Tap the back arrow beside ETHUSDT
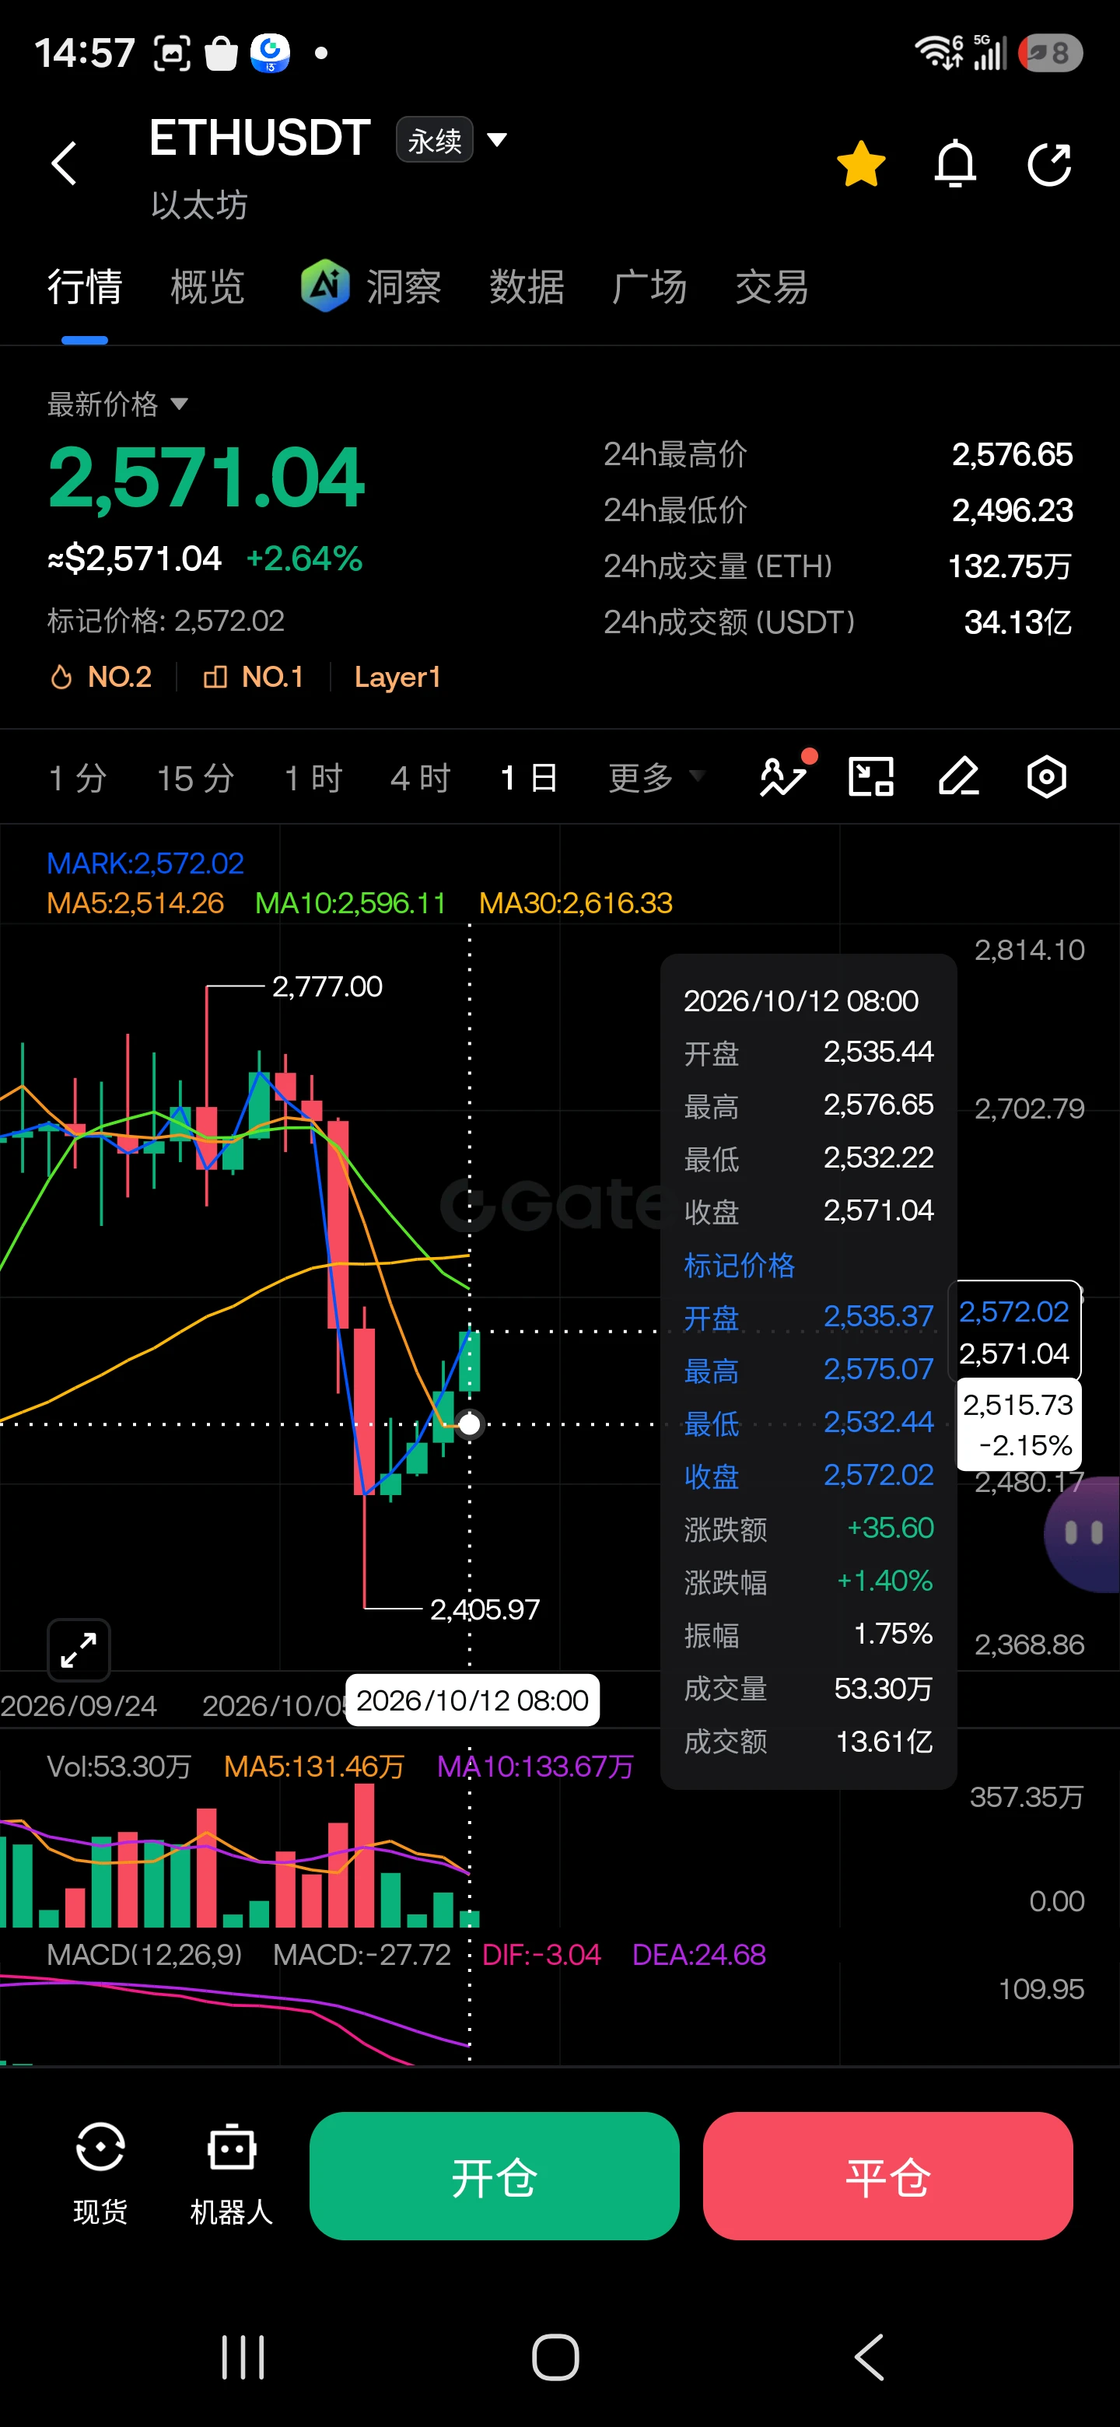 (64, 164)
